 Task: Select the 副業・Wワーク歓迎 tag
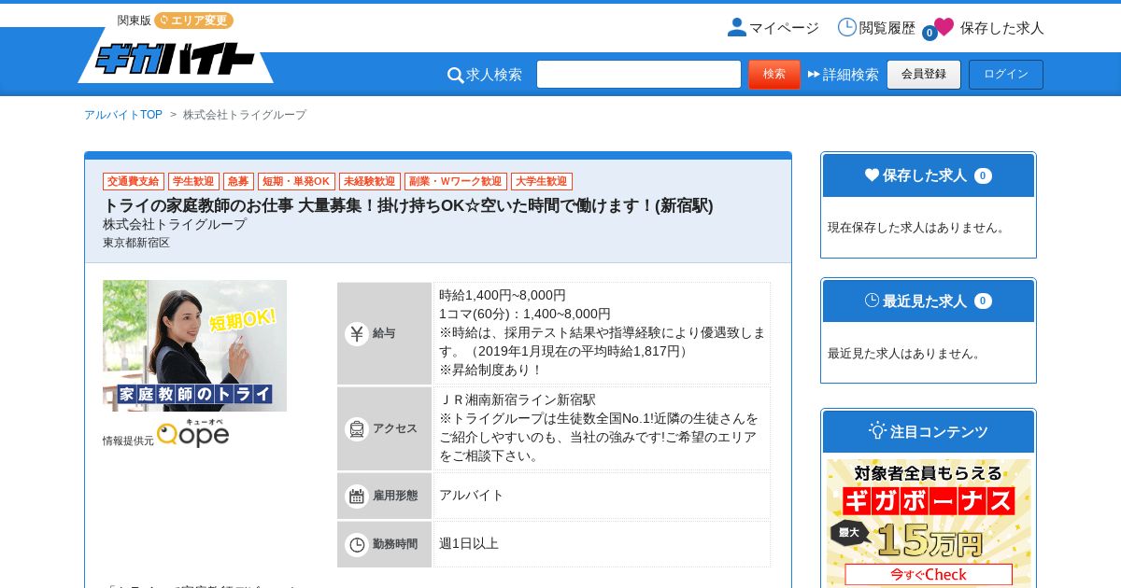(456, 181)
